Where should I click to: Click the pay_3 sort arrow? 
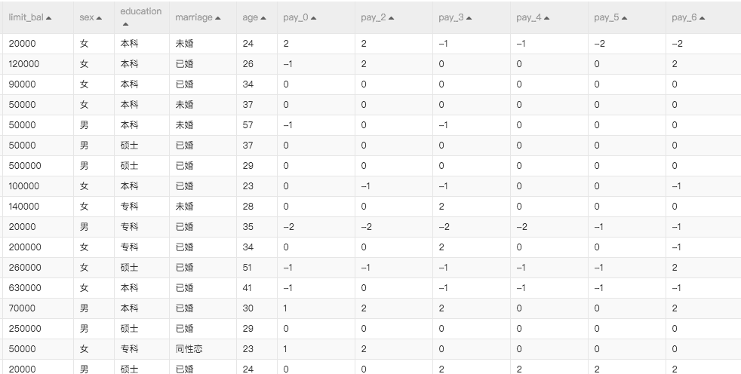pyautogui.click(x=469, y=18)
